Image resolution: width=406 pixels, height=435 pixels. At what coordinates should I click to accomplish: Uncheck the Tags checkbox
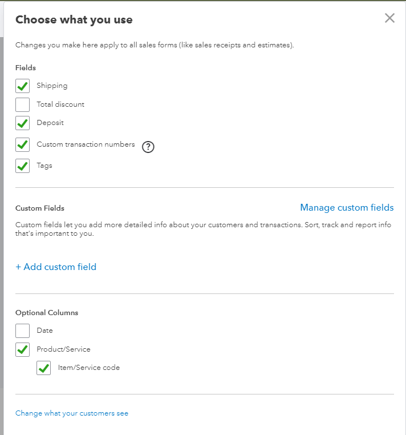pos(23,166)
